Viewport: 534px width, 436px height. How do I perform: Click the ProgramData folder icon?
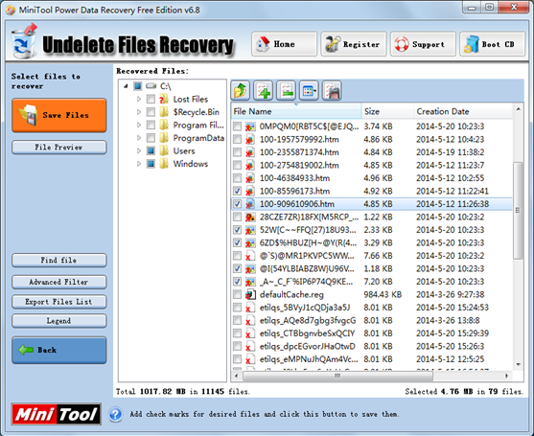click(164, 138)
